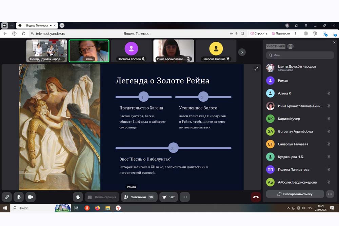Toggle the Участники panel button
Image resolution: width=339 pixels, height=226 pixels.
139,197
